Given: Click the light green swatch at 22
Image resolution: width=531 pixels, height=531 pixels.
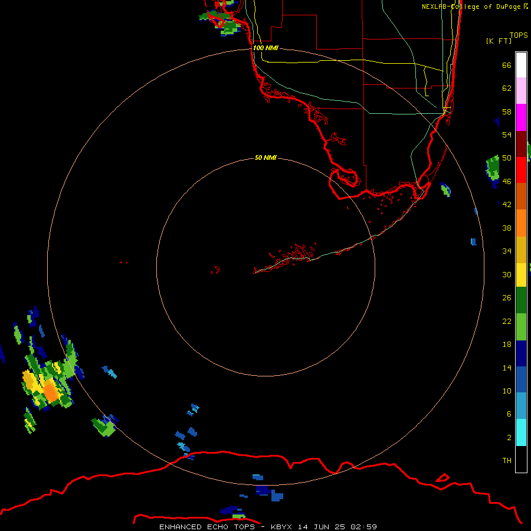Looking at the screenshot, I should (x=521, y=327).
